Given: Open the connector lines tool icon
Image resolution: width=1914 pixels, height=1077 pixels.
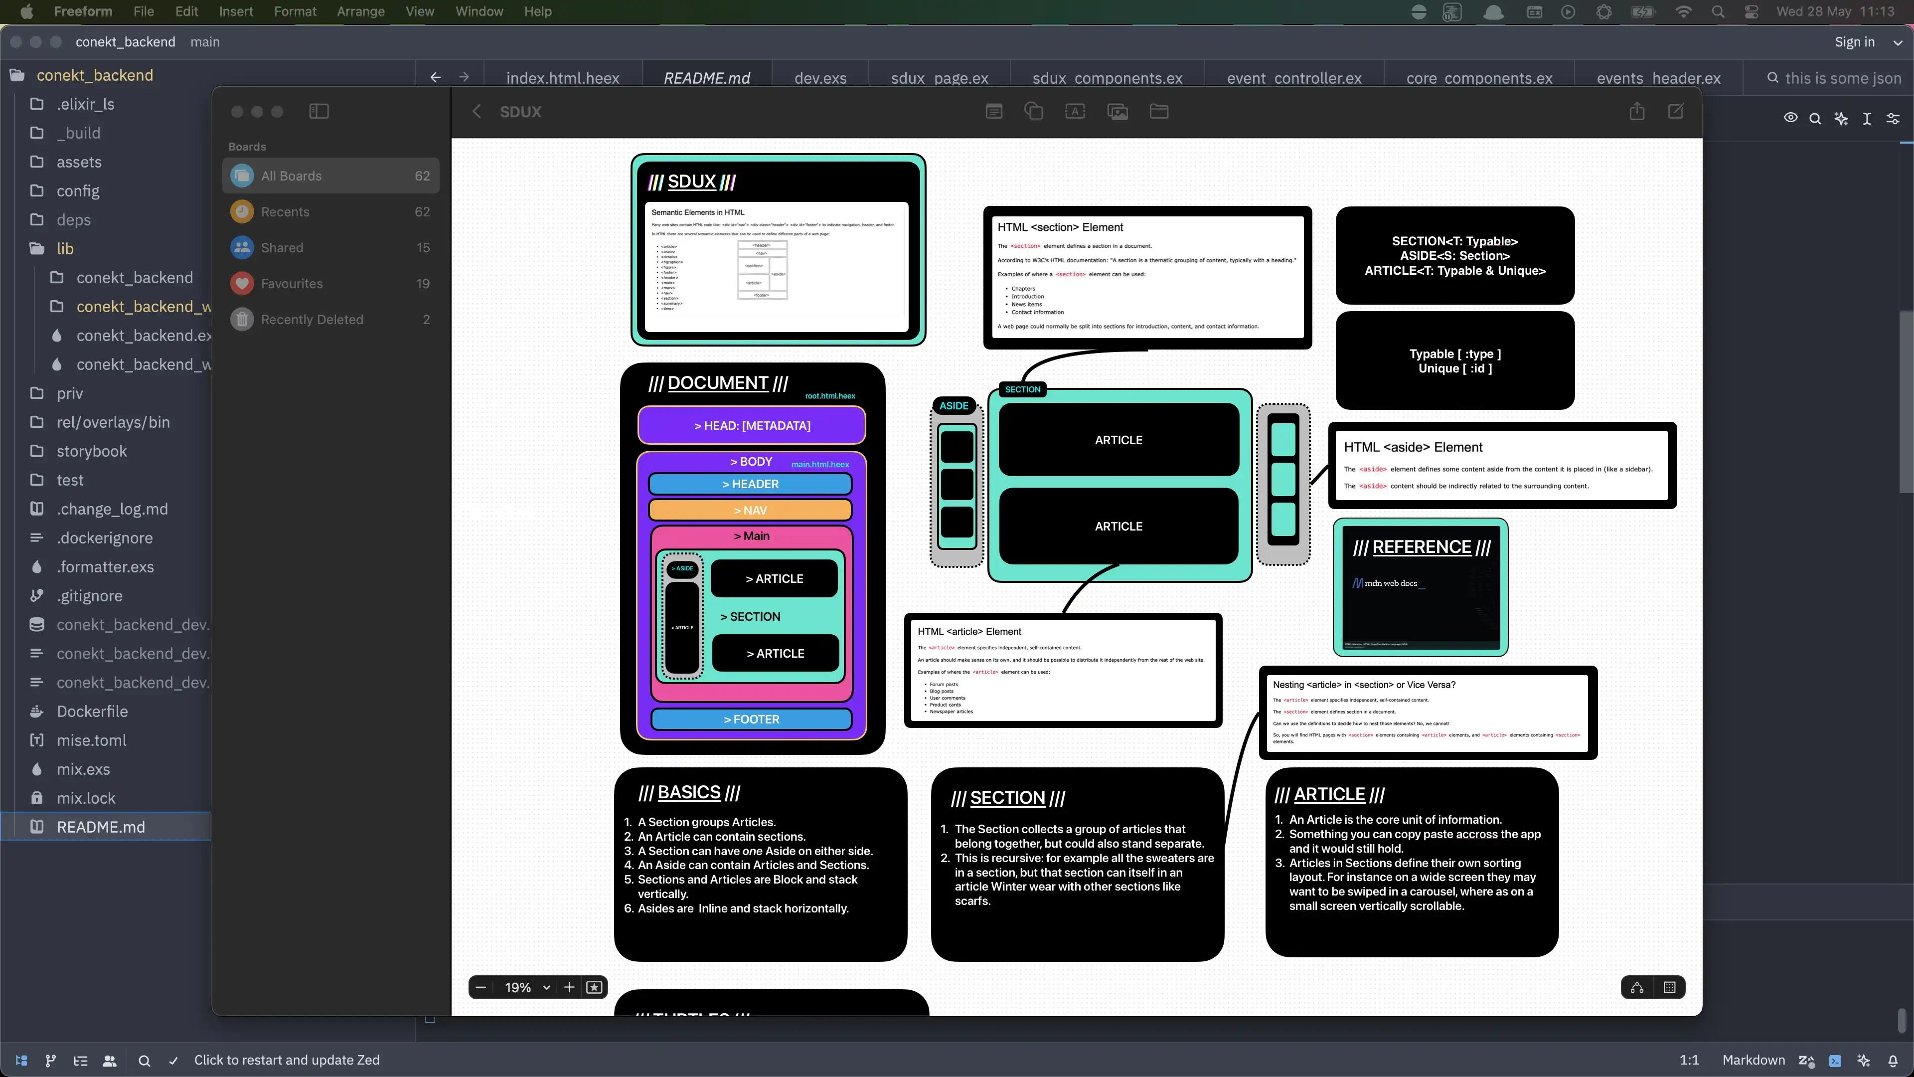Looking at the screenshot, I should coord(1637,987).
